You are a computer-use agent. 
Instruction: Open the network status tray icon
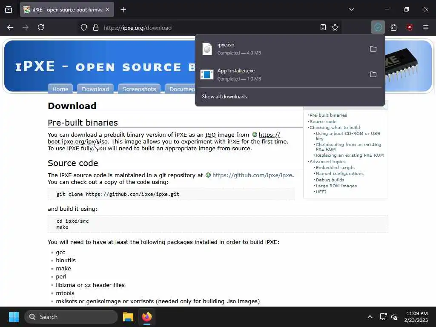(x=384, y=317)
